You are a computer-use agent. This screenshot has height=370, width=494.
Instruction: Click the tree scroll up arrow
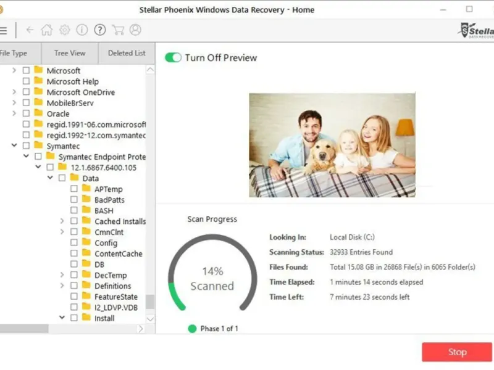click(150, 70)
